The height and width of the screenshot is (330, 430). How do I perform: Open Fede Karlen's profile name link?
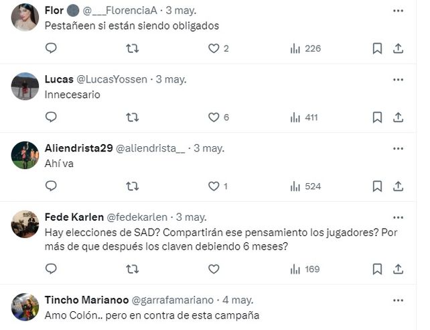click(73, 217)
